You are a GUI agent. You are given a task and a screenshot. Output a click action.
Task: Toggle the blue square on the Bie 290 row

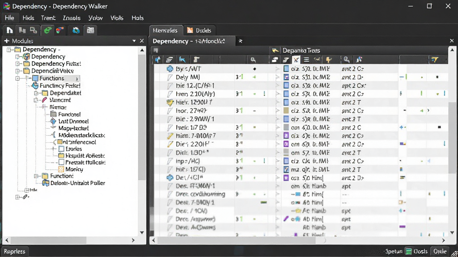pos(286,119)
